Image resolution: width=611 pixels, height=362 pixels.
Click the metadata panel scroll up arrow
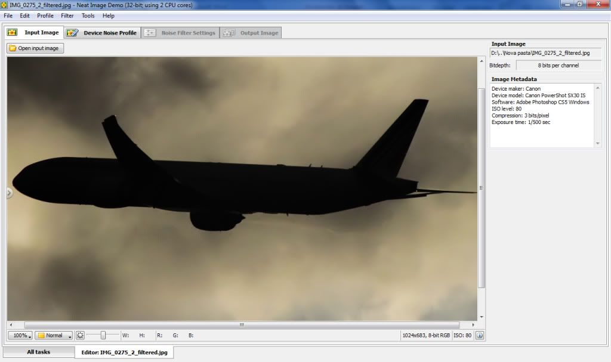click(x=598, y=88)
